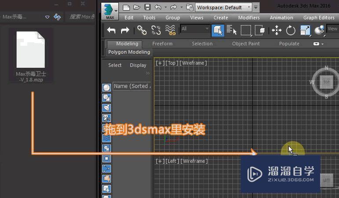This screenshot has height=198, width=339.
Task: Open the Select by Name tool
Action: pos(232,30)
